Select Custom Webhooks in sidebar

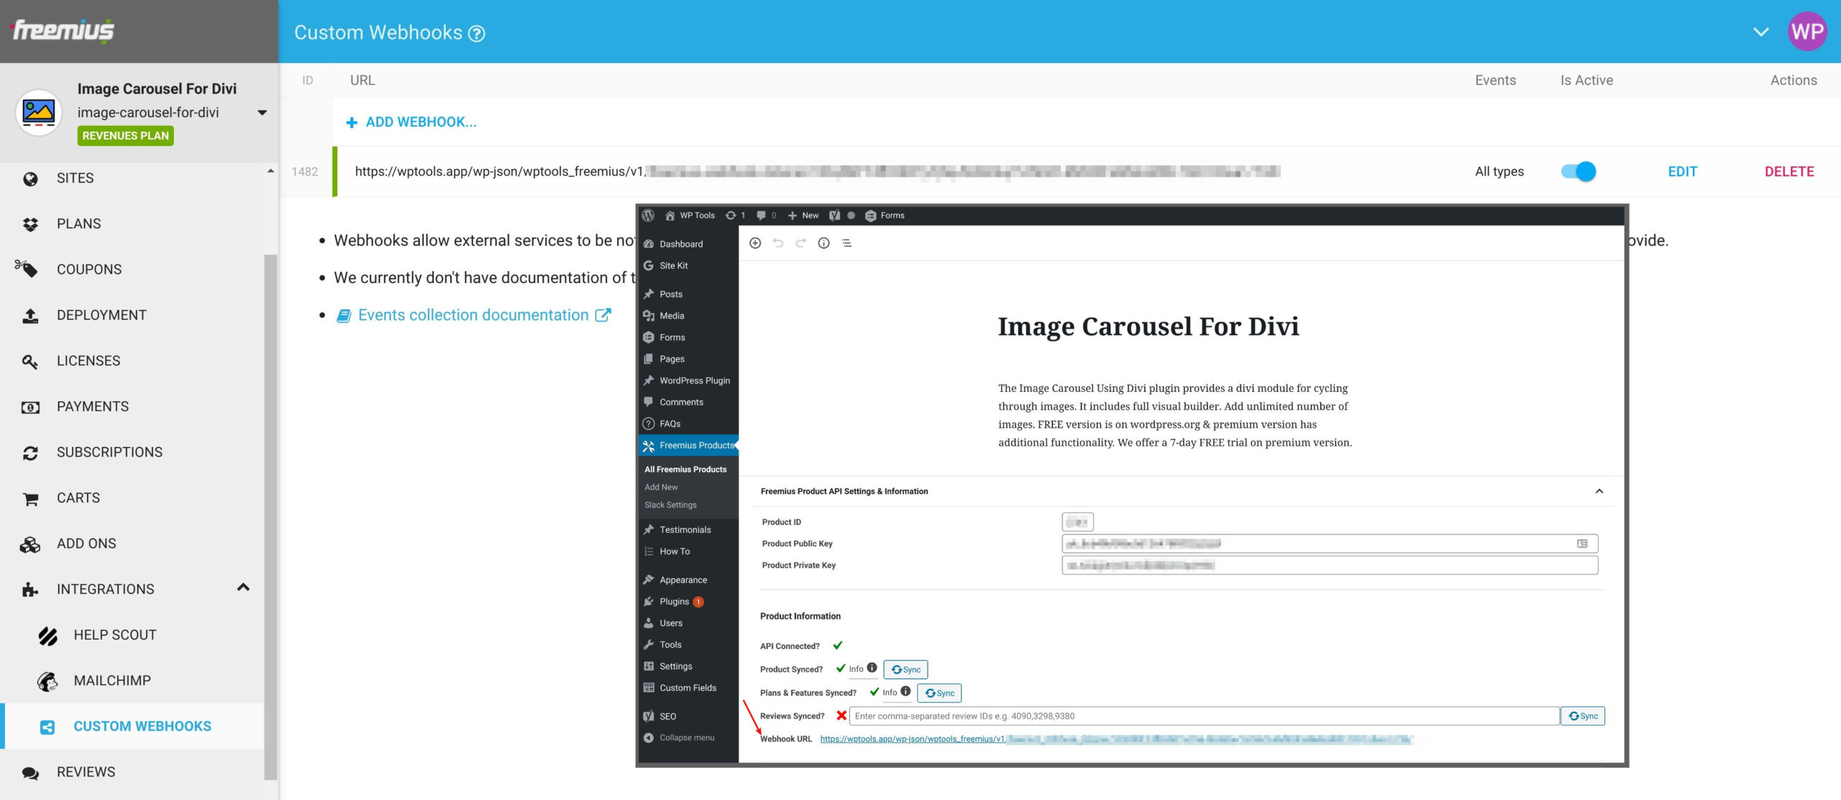coord(142,726)
